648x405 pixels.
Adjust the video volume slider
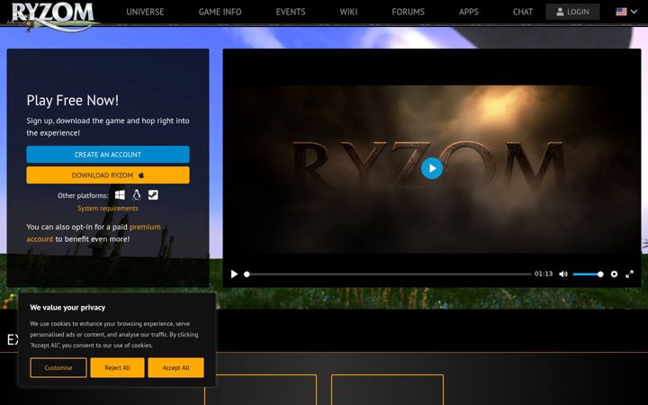(x=588, y=274)
